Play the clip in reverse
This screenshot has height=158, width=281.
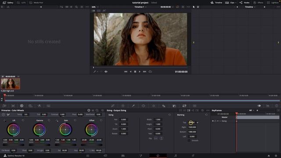point(130,72)
